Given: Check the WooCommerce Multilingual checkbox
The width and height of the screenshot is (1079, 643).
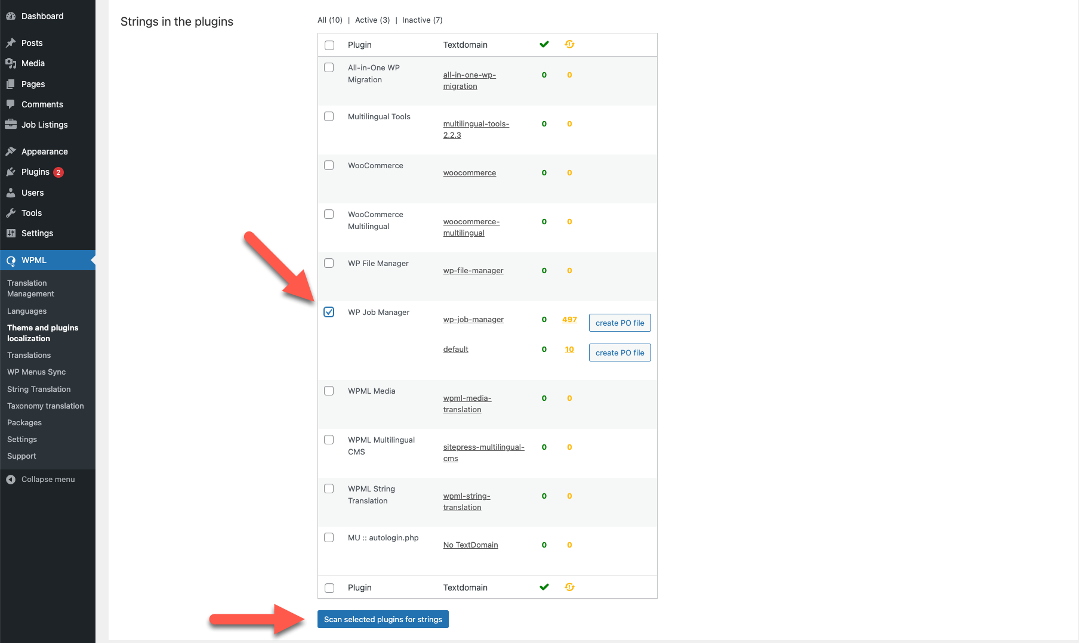Looking at the screenshot, I should (x=329, y=214).
